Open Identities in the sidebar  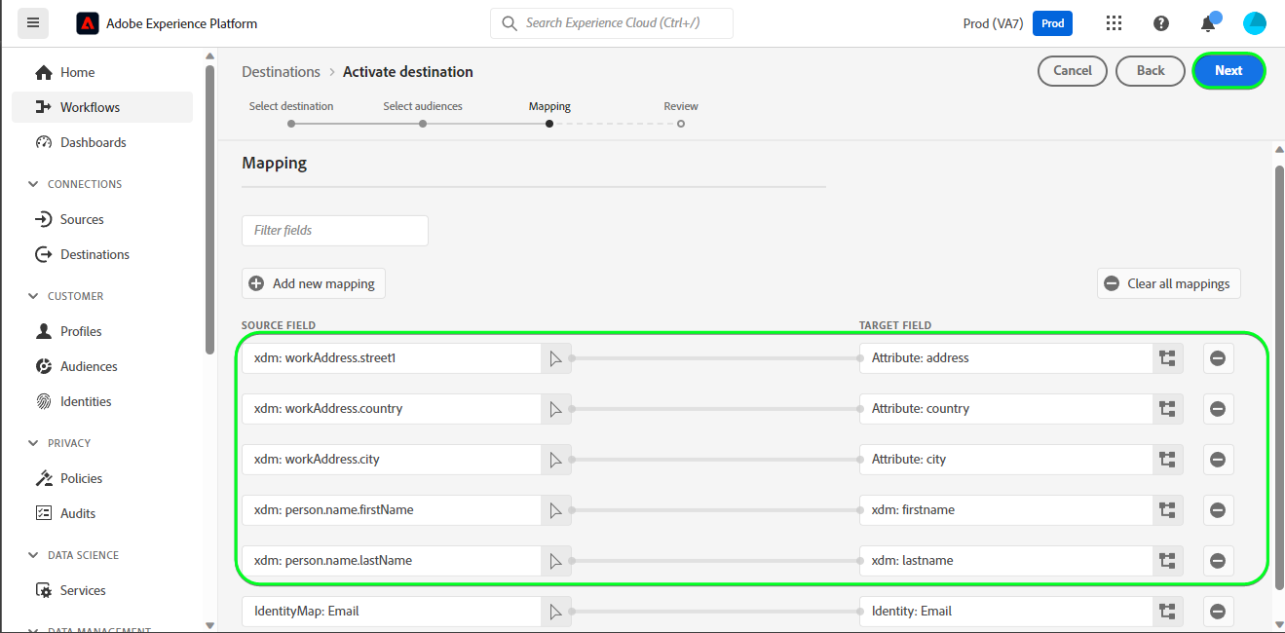[x=102, y=401]
